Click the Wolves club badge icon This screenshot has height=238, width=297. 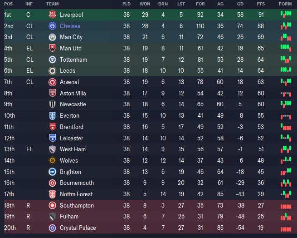point(52,160)
